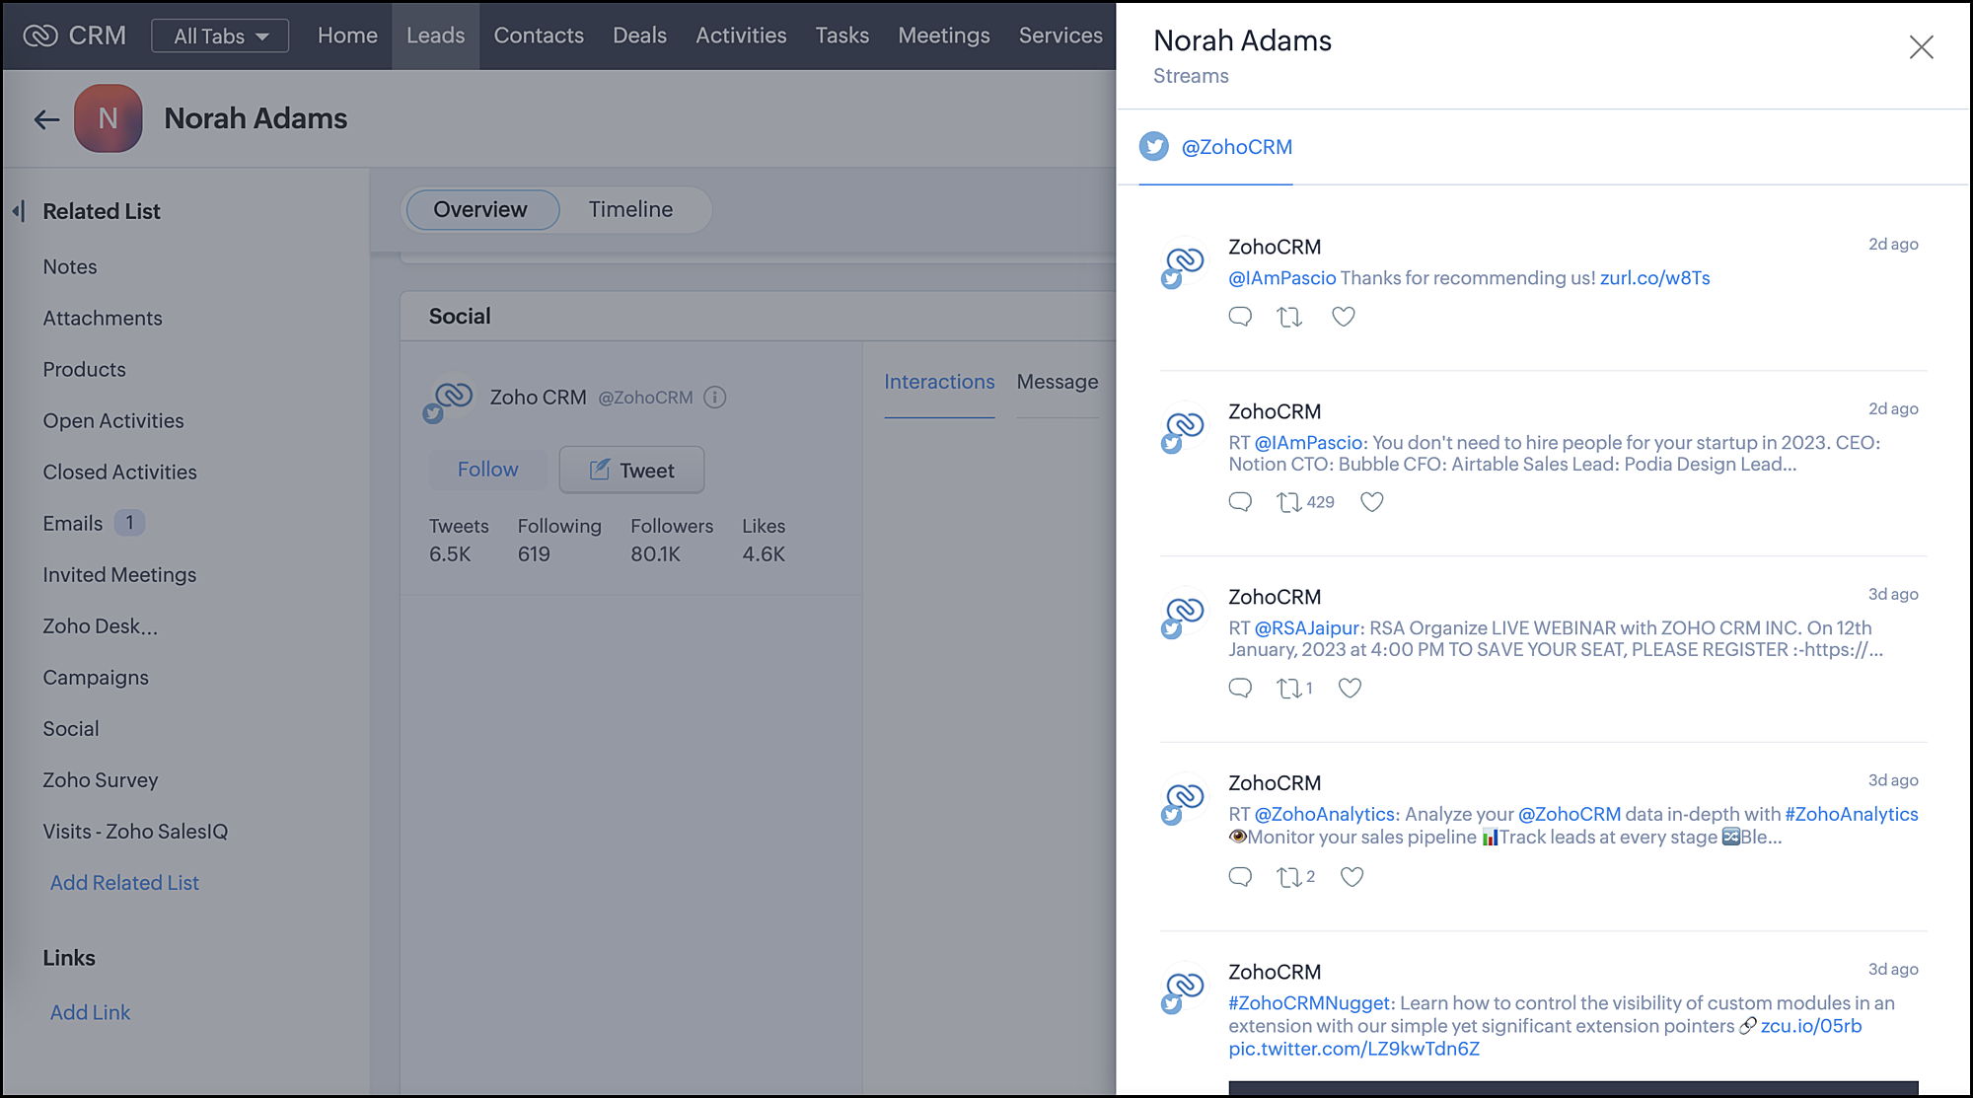The width and height of the screenshot is (1973, 1098).
Task: Click the Zoho CRM logo in the header
Action: pos(41,36)
